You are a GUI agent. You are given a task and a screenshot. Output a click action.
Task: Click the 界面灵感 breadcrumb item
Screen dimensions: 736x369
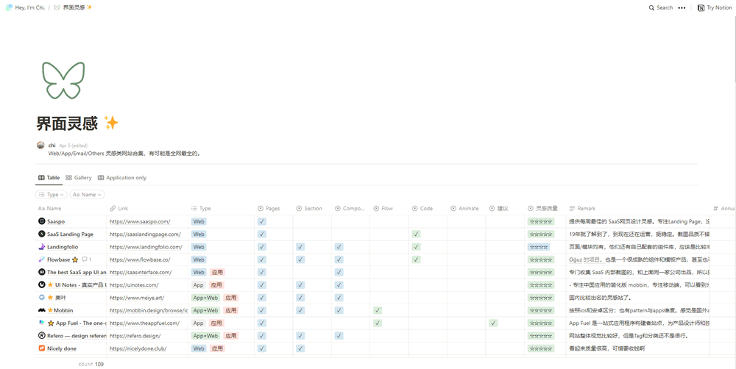(73, 7)
